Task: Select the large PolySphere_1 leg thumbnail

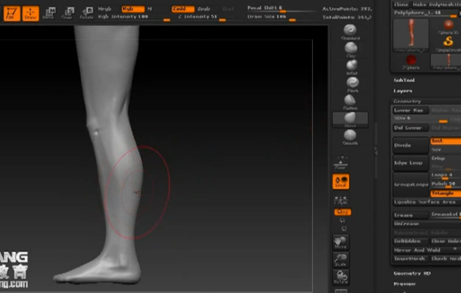Action: pyautogui.click(x=411, y=35)
